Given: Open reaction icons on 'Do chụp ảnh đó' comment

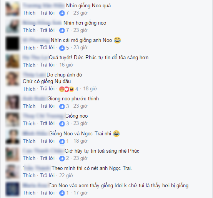Looking at the screenshot, I should [67, 89].
